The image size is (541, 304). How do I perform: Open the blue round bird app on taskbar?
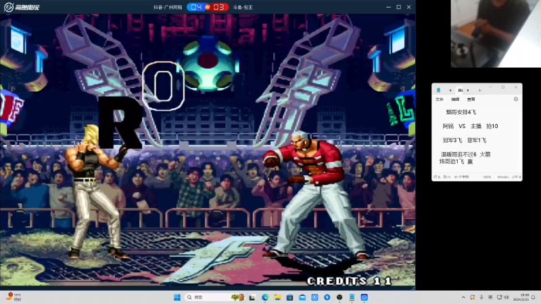pyautogui.click(x=327, y=297)
